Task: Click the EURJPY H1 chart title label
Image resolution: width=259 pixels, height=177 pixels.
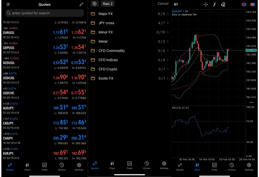Action: click(x=180, y=11)
